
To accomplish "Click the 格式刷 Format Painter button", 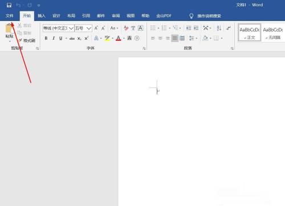I will [27, 40].
